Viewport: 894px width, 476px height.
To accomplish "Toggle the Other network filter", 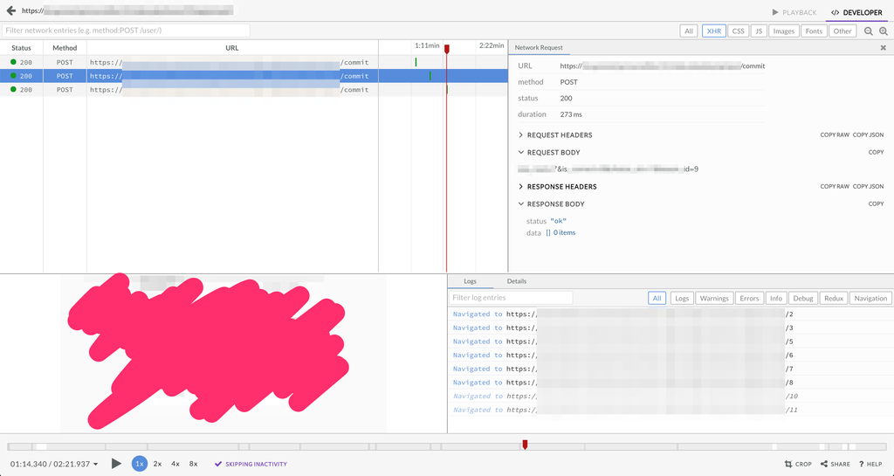I will (x=842, y=31).
